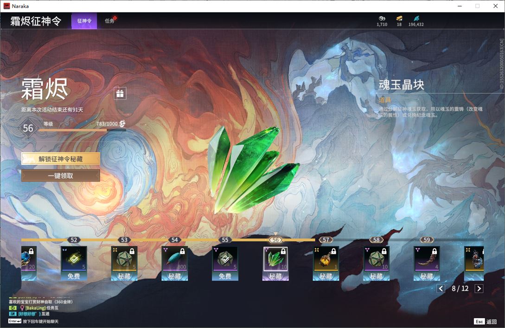Click 一键领取 button
This screenshot has width=505, height=328.
[61, 176]
